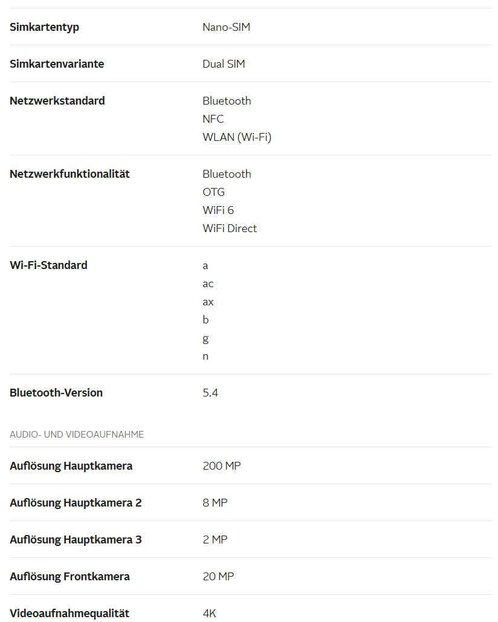Select the ax Wi-Fi standard entry
The image size is (498, 622).
[x=208, y=302]
